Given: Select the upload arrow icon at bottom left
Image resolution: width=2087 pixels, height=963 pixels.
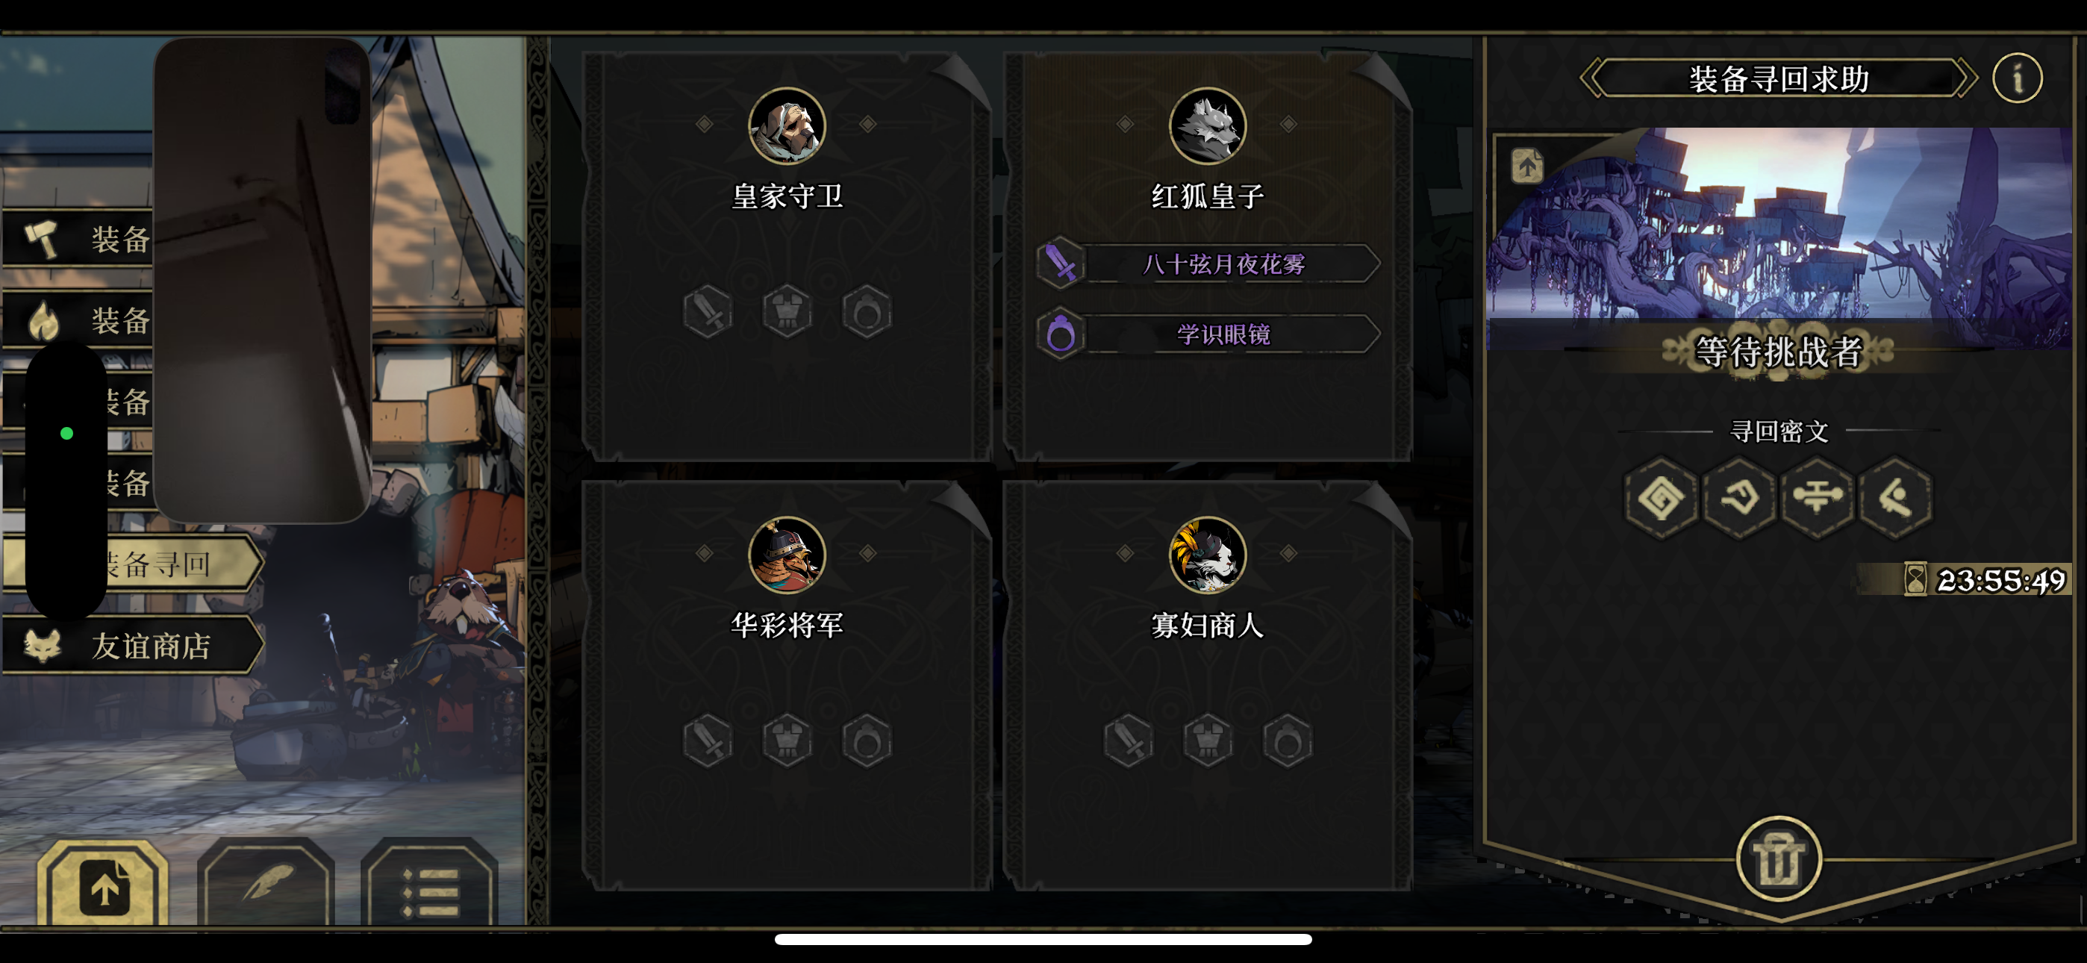Looking at the screenshot, I should [103, 885].
